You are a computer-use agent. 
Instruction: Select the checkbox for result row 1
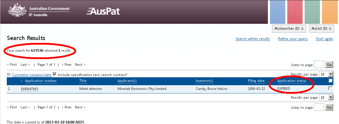(x=330, y=88)
